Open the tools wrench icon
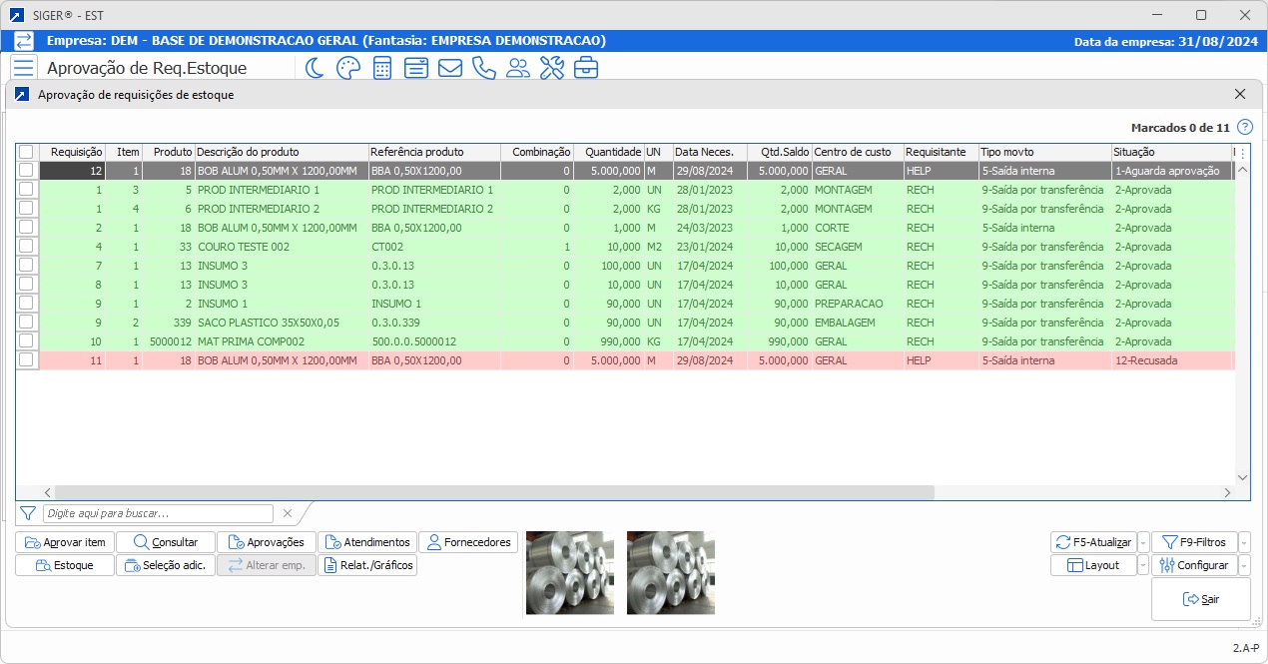1268x664 pixels. 552,68
